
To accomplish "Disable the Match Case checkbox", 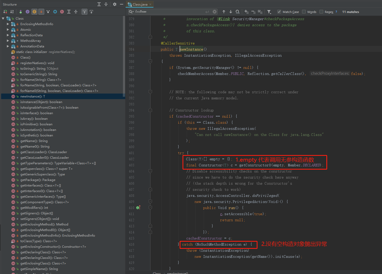I will [279, 12].
